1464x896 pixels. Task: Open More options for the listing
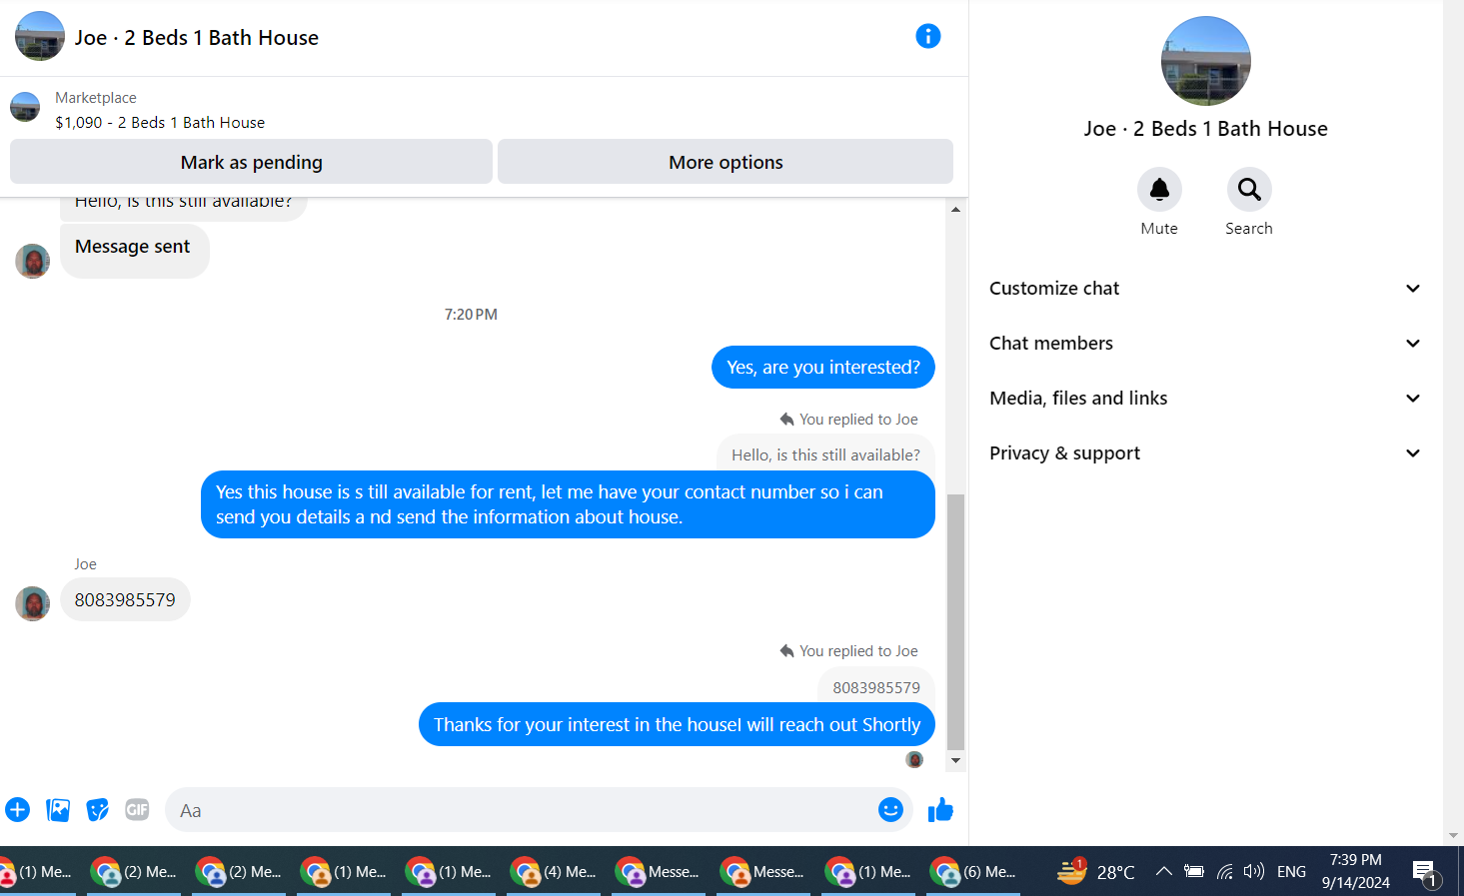click(726, 162)
